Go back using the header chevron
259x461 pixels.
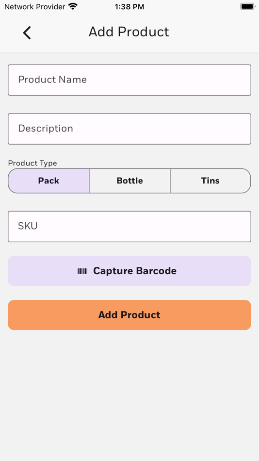27,33
